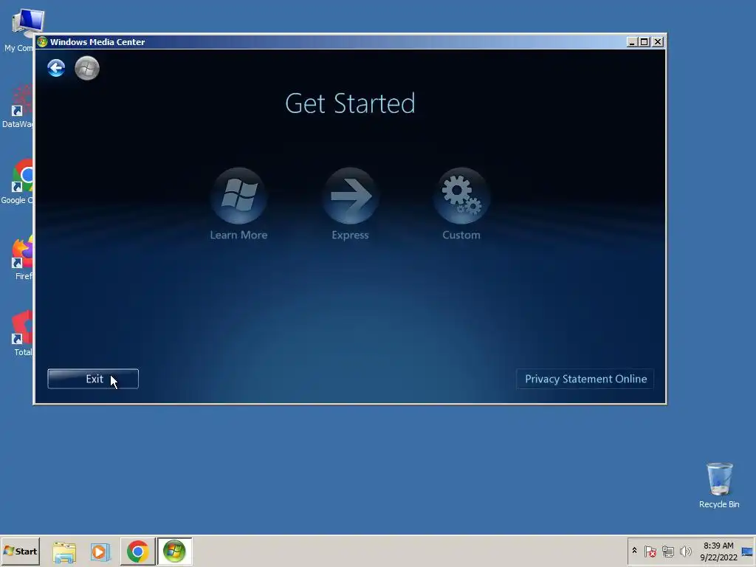Screen dimensions: 756x567
Task: Maximize the Windows Media Center window
Action: coord(644,42)
